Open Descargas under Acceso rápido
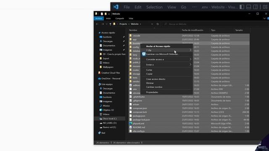Screen dimensions: 269x151 pos(108,41)
